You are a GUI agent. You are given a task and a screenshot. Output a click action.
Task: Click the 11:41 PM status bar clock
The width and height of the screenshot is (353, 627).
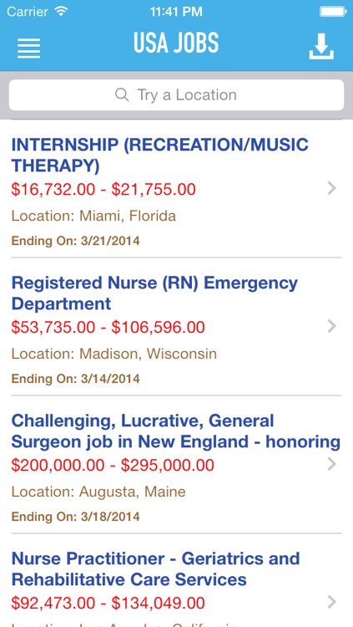(176, 12)
